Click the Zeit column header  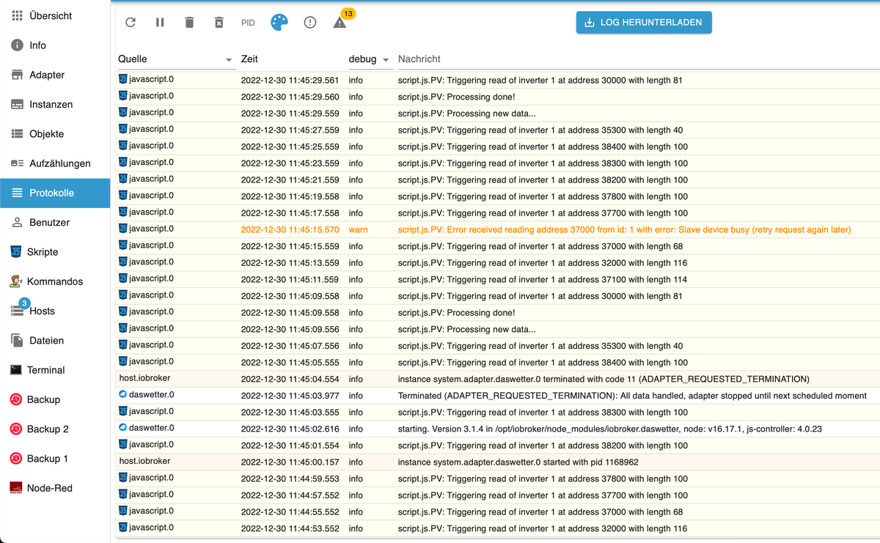click(249, 59)
